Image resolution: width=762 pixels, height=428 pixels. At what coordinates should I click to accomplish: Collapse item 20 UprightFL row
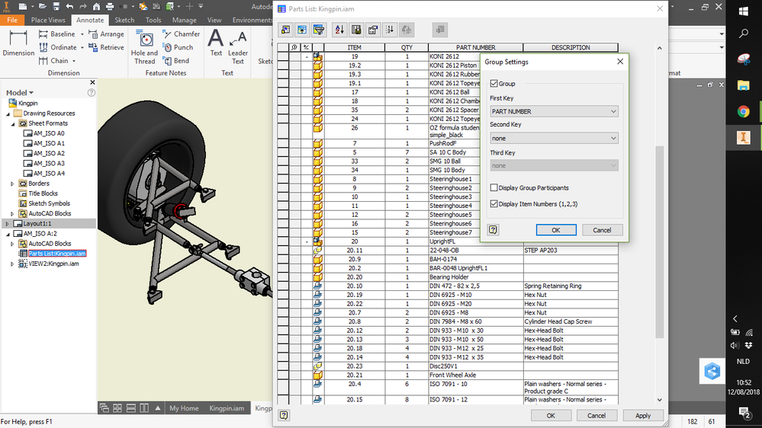tap(307, 241)
